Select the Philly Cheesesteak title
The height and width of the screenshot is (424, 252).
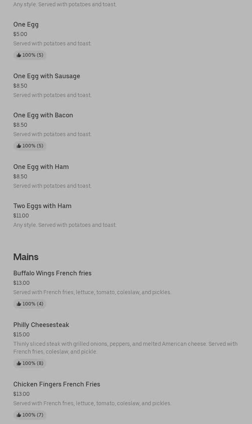click(41, 325)
